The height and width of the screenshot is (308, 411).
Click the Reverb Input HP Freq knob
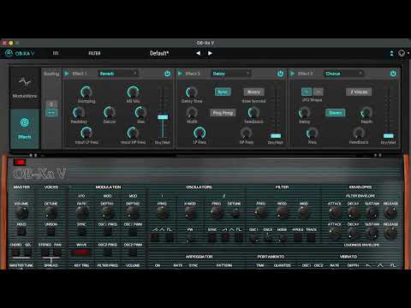pyautogui.click(x=133, y=133)
